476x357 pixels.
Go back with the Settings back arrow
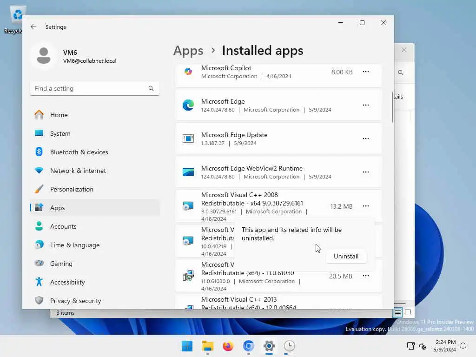(x=33, y=26)
